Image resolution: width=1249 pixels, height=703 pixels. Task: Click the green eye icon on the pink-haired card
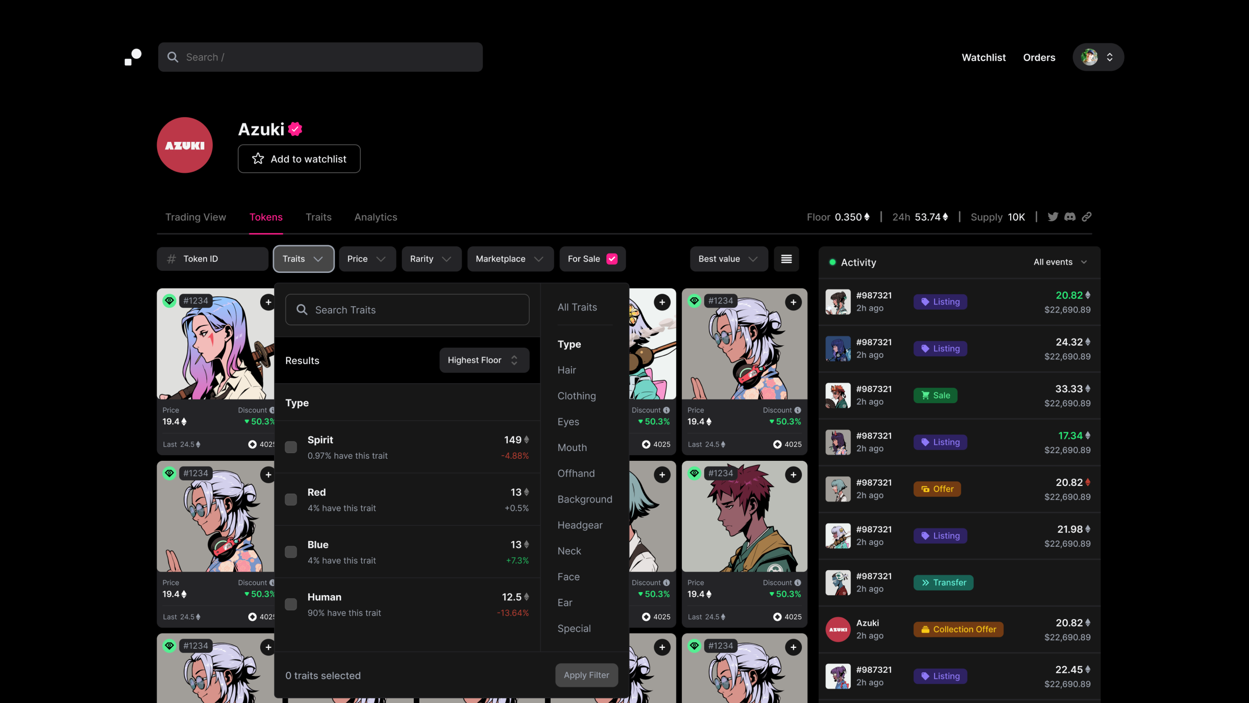pyautogui.click(x=169, y=300)
